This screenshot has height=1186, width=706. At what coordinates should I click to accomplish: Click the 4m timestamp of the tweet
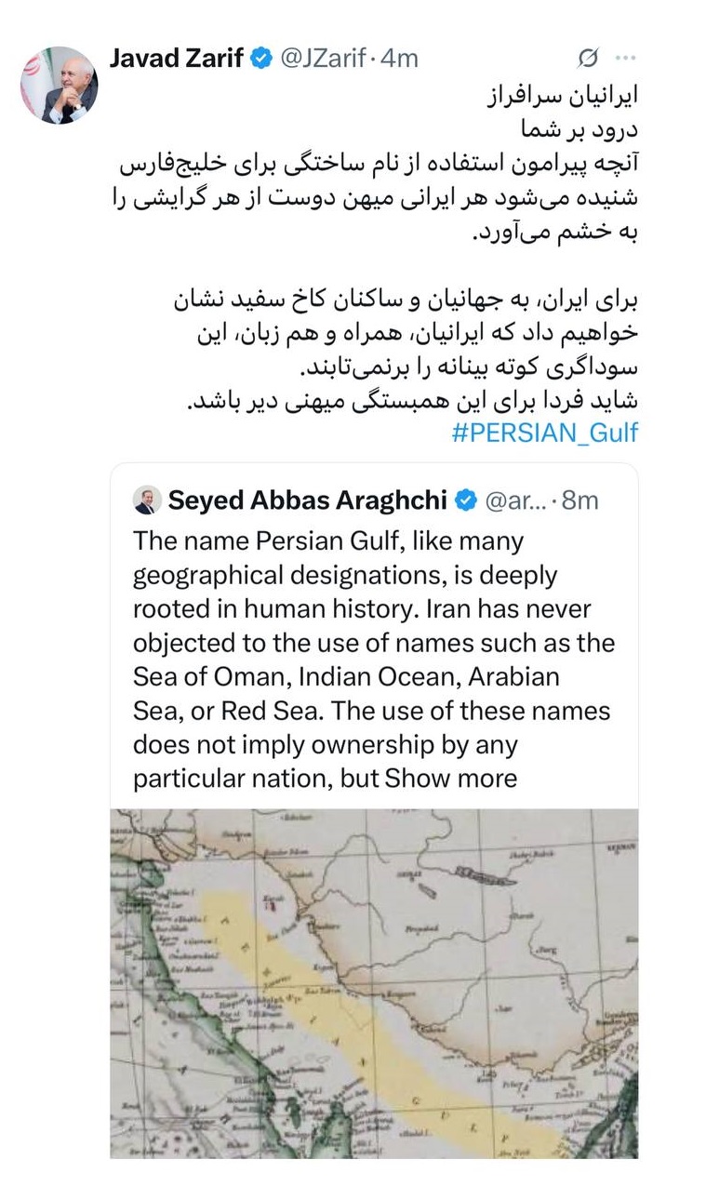tap(400, 59)
